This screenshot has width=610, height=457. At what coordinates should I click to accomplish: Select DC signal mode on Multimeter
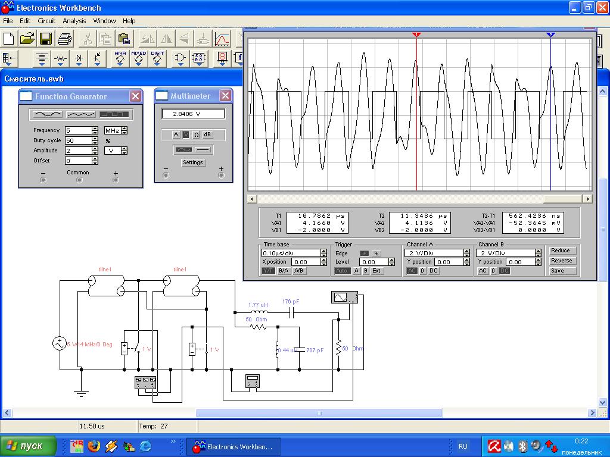coord(203,149)
